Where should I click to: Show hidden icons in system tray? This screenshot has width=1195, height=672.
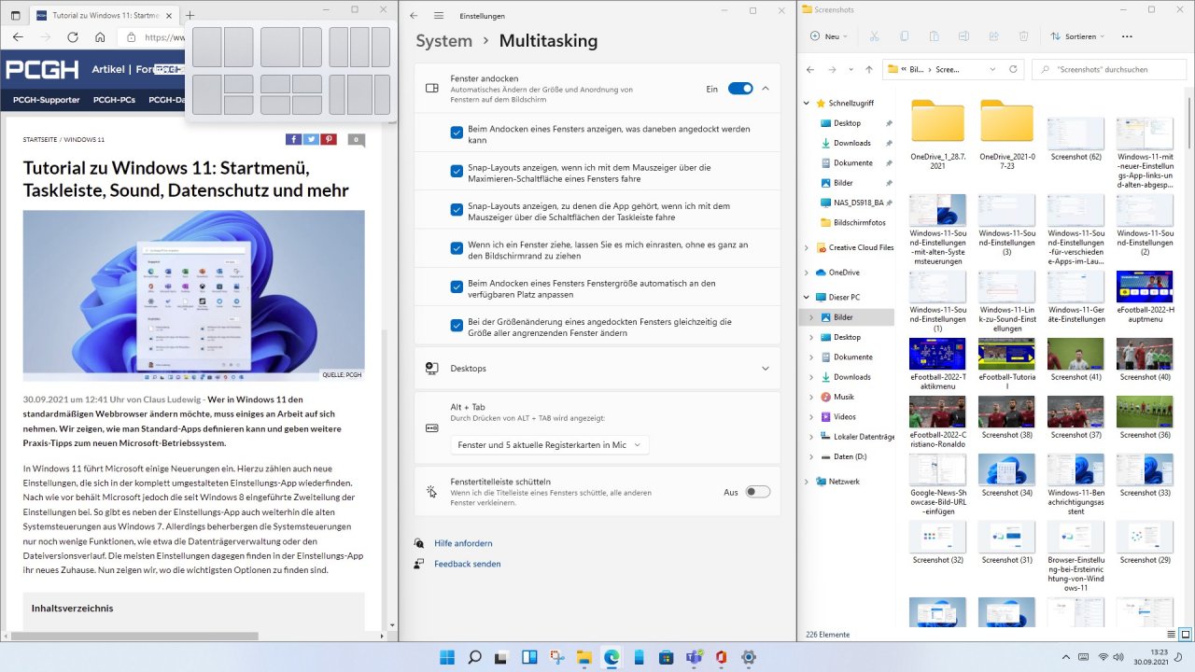point(1067,657)
